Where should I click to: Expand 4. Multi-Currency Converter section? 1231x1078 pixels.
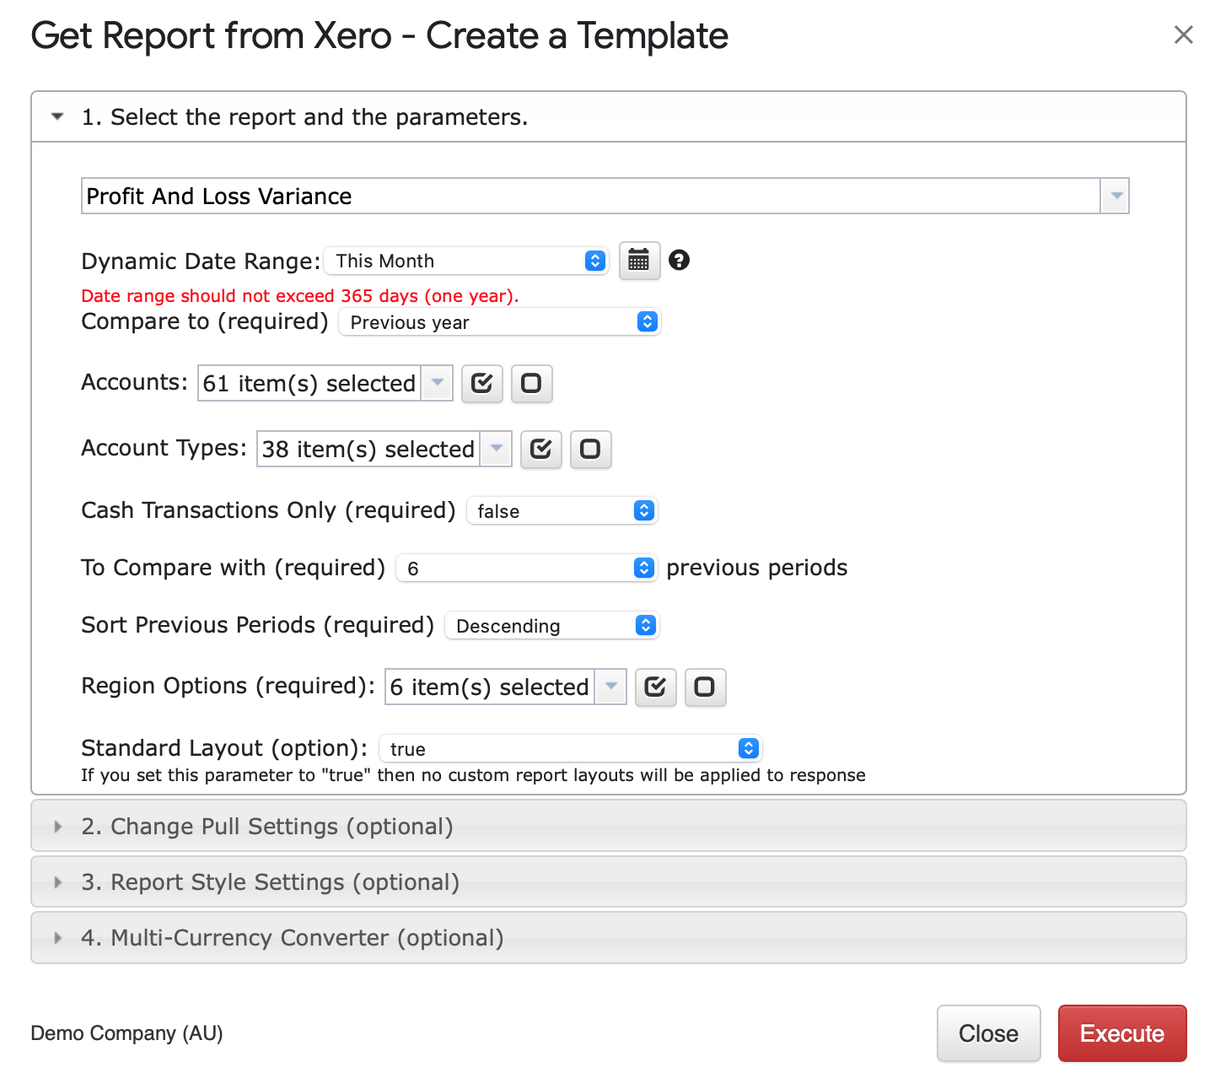pos(609,938)
